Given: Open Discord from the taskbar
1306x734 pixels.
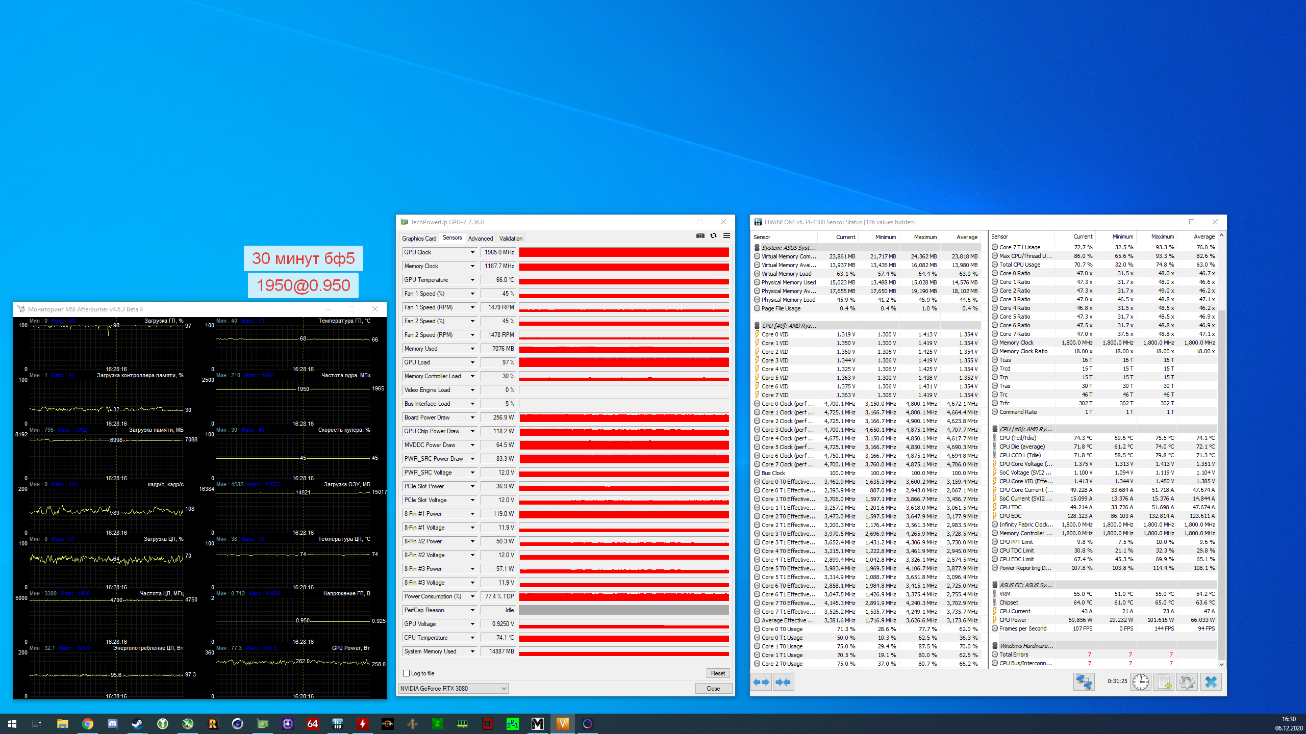Looking at the screenshot, I should click(x=113, y=724).
